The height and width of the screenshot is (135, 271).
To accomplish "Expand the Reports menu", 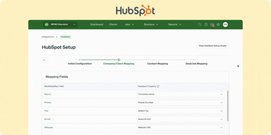I will click(175, 24).
